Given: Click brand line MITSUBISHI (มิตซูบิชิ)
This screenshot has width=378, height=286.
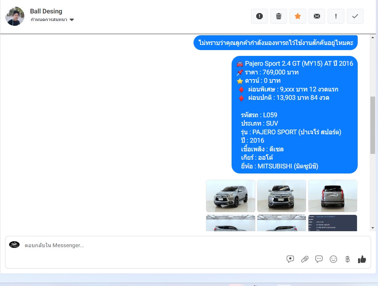Looking at the screenshot, I should 280,166.
